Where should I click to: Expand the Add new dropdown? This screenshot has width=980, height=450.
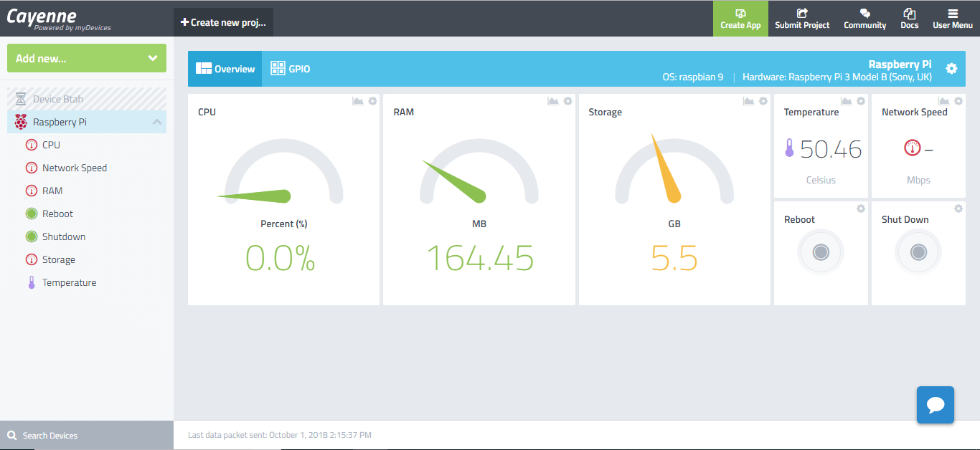click(x=87, y=58)
